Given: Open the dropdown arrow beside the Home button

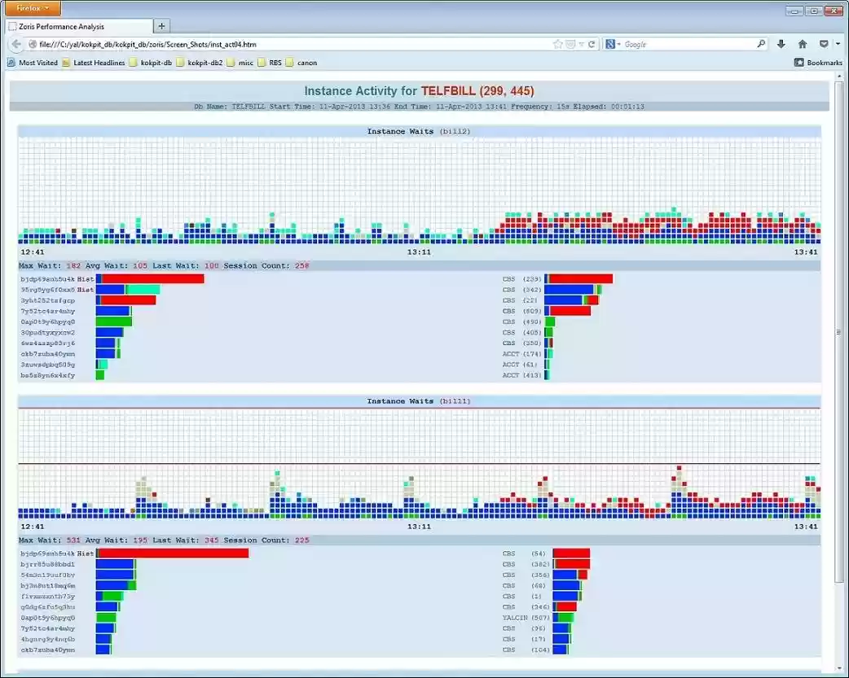Looking at the screenshot, I should tap(838, 44).
